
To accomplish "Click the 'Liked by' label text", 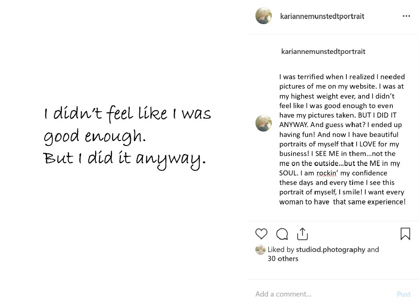I will click(x=281, y=249).
